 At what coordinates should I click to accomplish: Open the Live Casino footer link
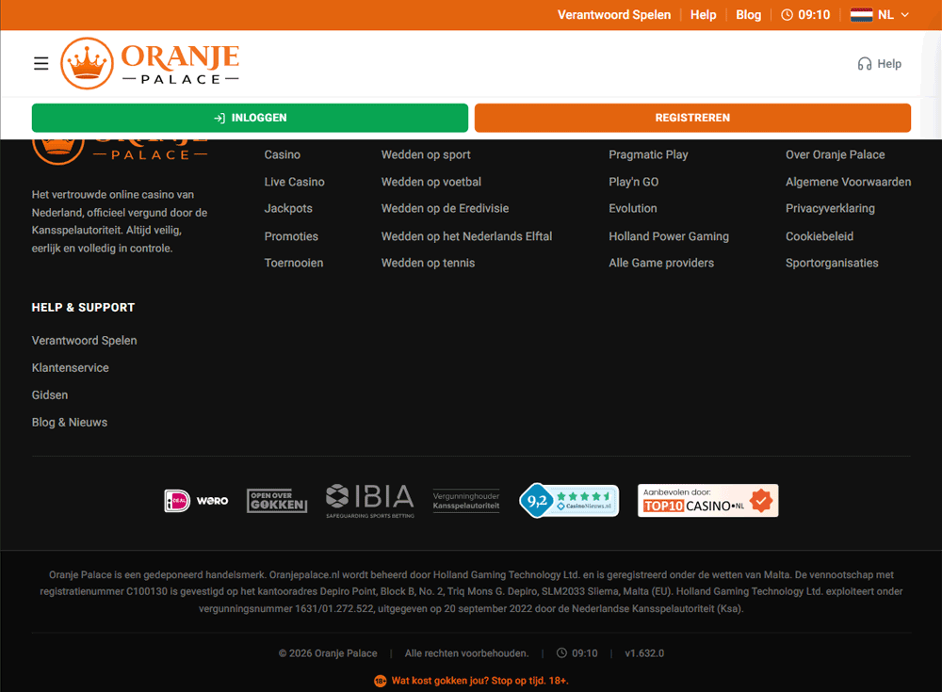[x=294, y=182]
